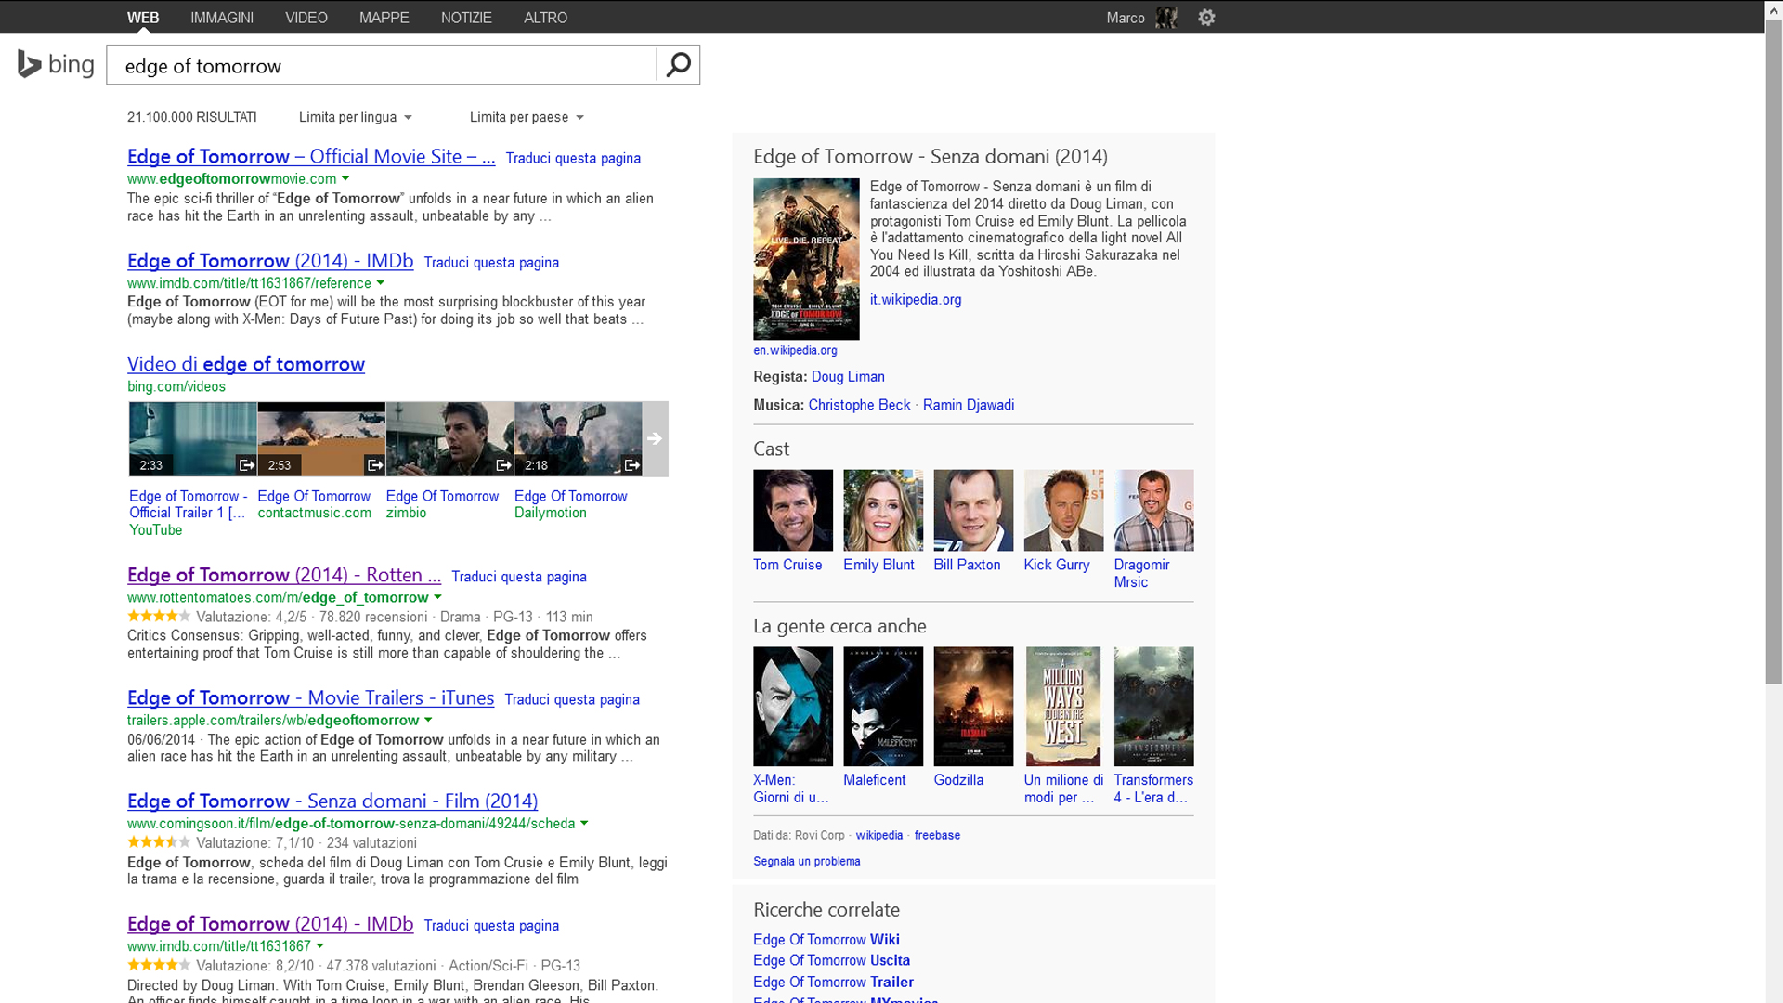Open the settings gear icon
This screenshot has width=1783, height=1003.
(1206, 18)
